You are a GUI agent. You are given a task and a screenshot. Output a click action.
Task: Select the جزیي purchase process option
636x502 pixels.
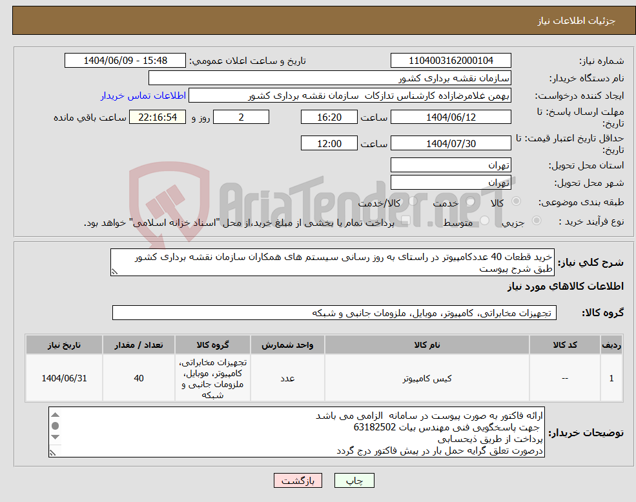(x=535, y=221)
